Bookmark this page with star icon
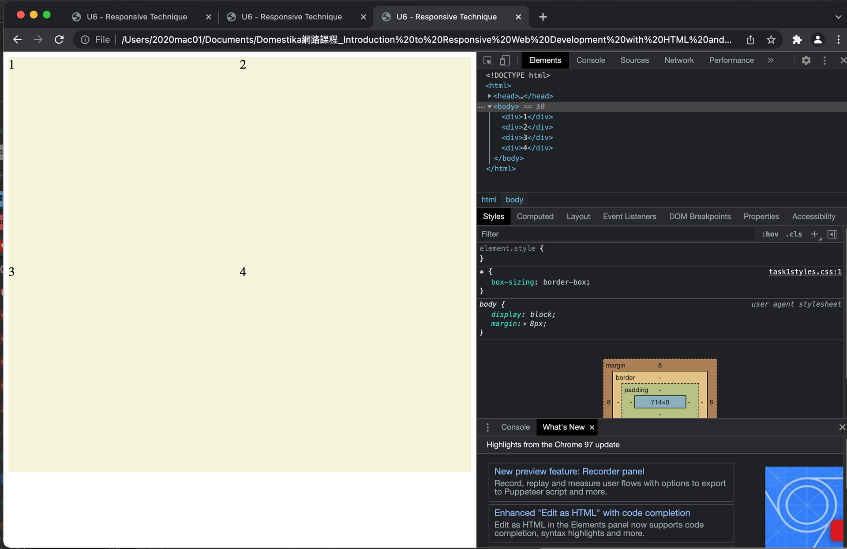This screenshot has height=549, width=847. pos(771,40)
